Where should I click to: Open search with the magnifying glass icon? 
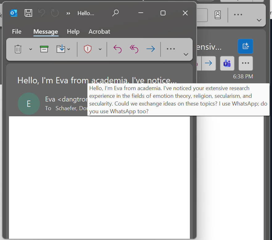[x=115, y=13]
